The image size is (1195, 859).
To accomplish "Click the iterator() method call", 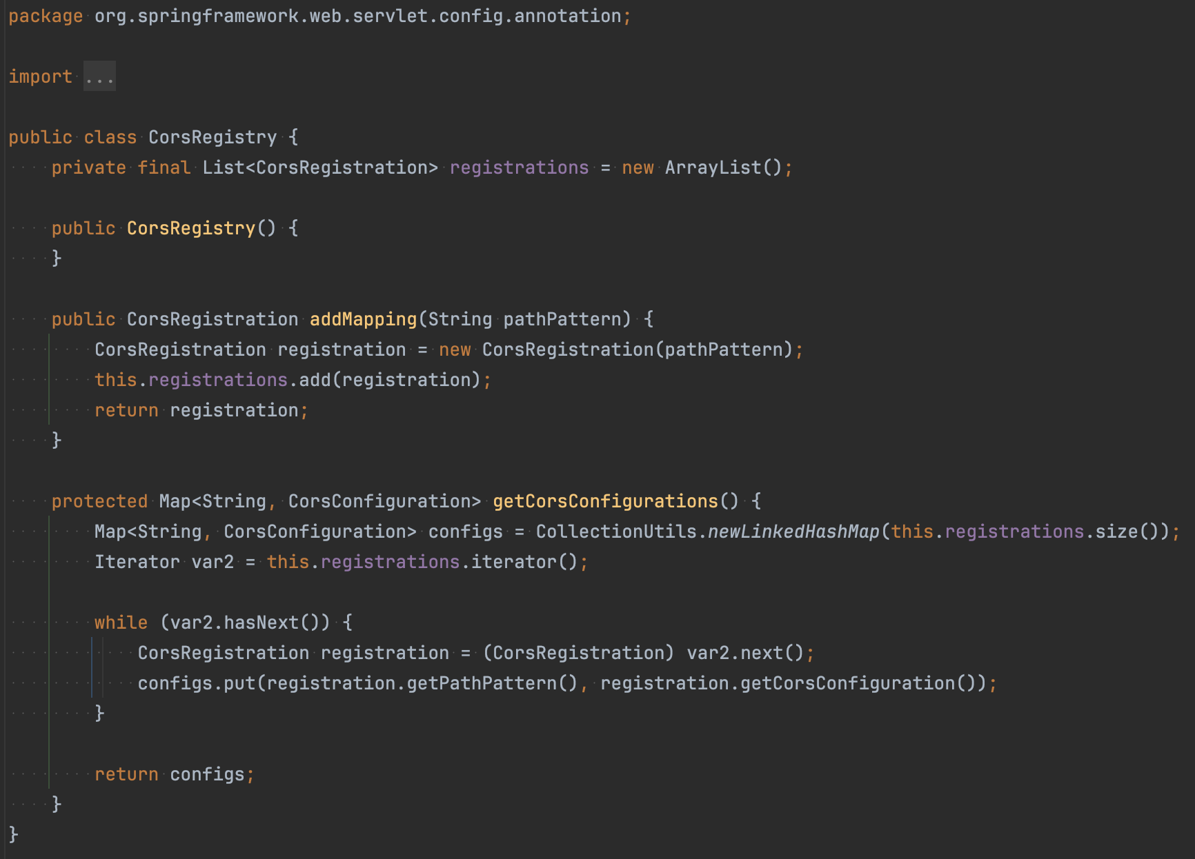I will coord(524,562).
